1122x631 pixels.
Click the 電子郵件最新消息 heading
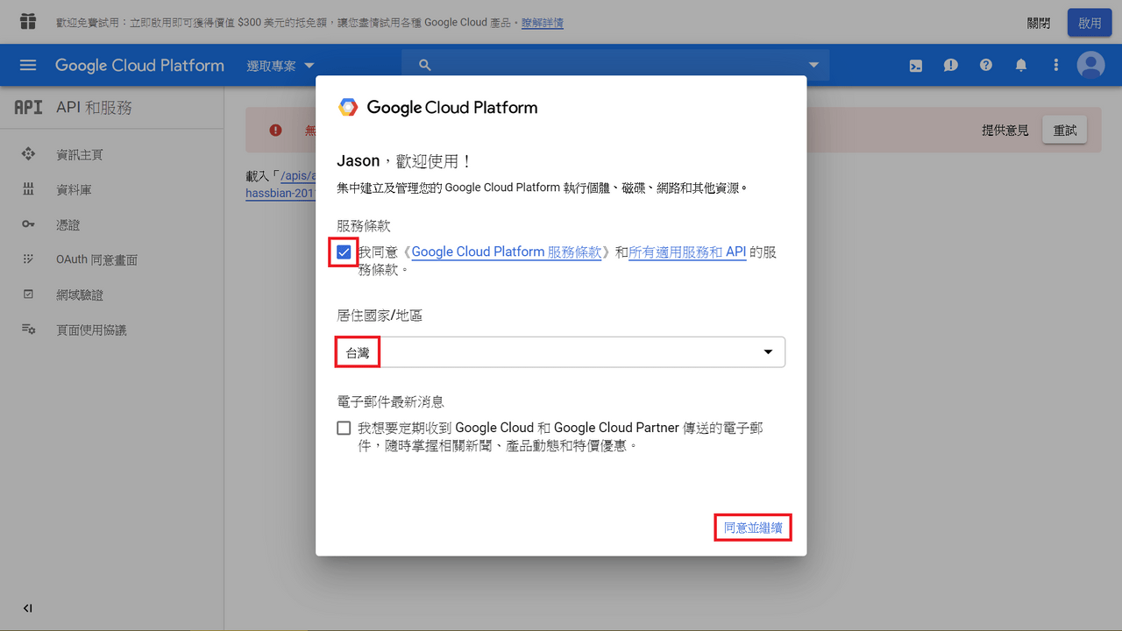click(x=390, y=402)
